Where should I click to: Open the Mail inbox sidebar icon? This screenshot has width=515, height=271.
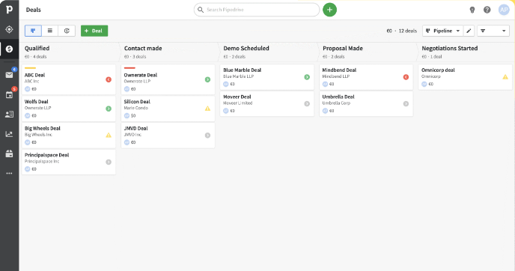point(9,75)
